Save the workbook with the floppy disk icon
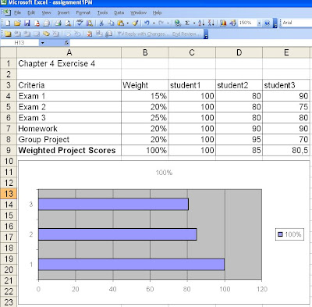This screenshot has width=312, height=307. pos(27,23)
